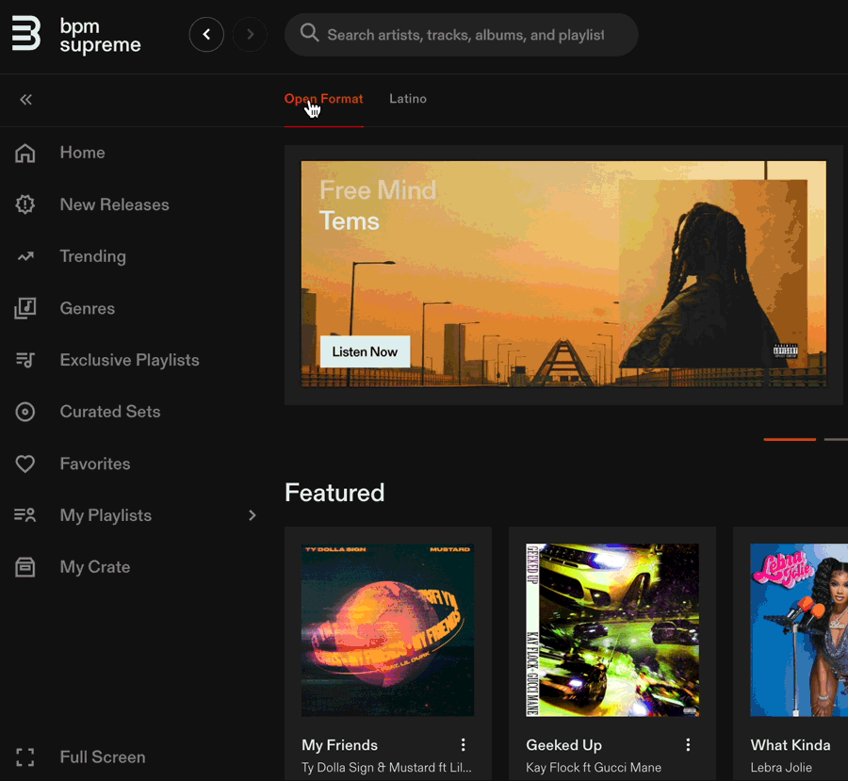Screen dimensions: 848x781
Task: Open My Playlists label
Action: (106, 515)
